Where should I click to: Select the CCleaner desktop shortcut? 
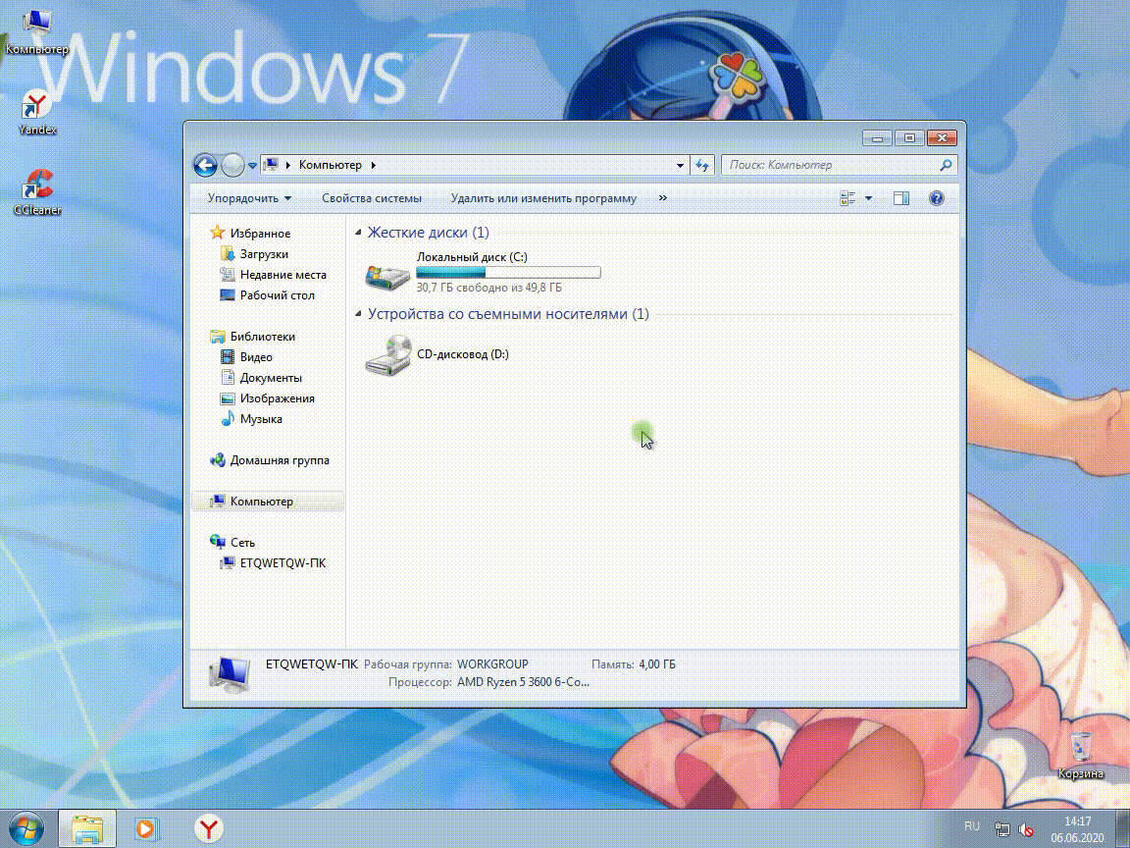(x=36, y=192)
